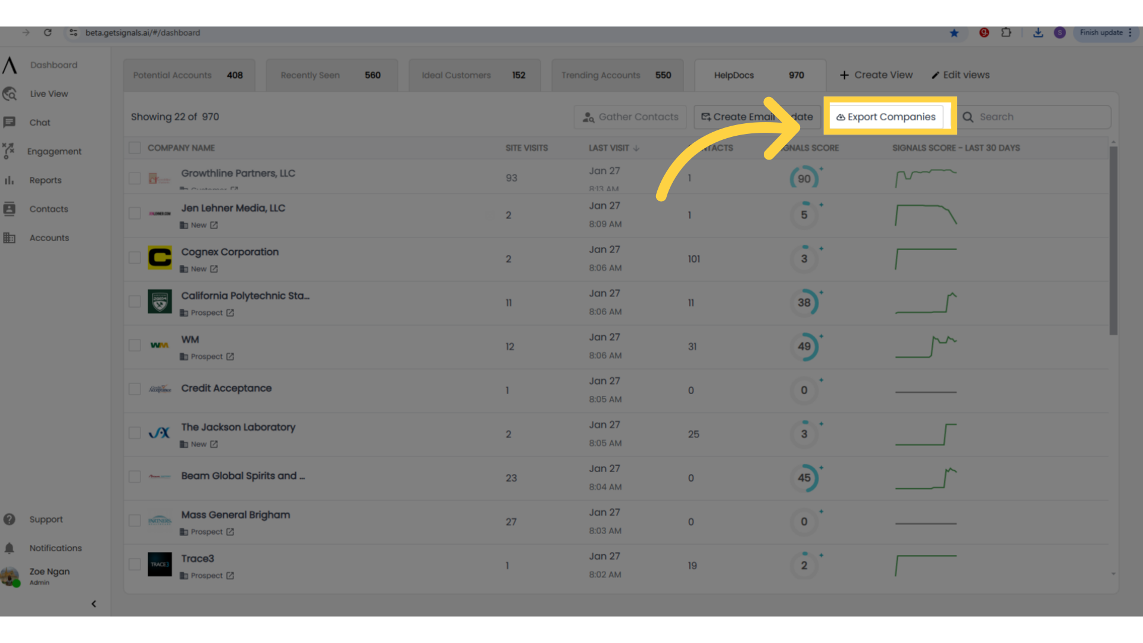The height and width of the screenshot is (643, 1143).
Task: Open Mass General Brigham external link icon
Action: 230,532
